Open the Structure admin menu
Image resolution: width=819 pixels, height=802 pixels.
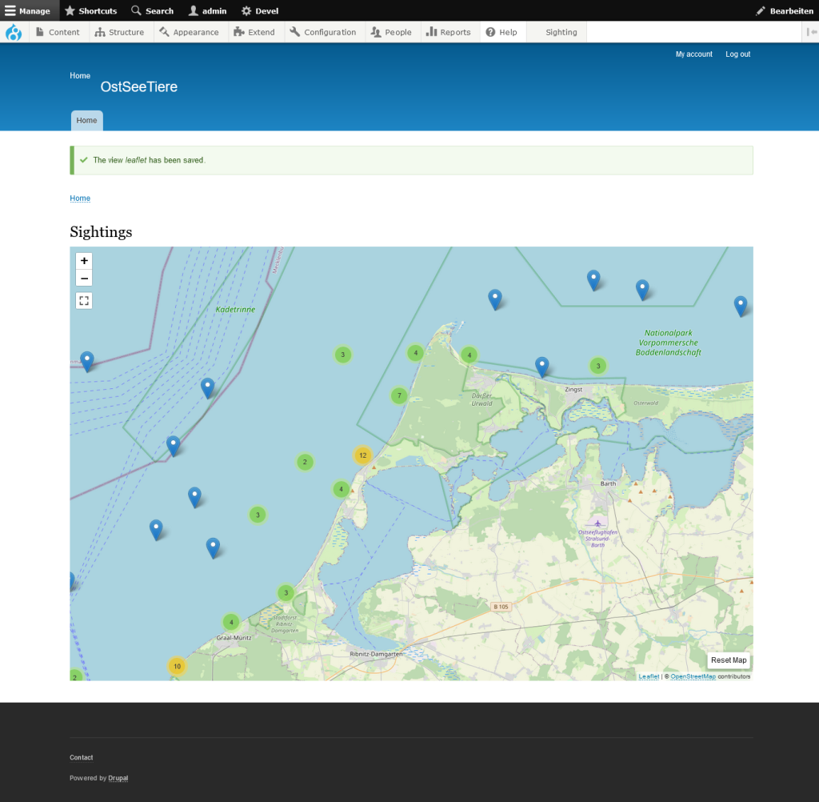click(120, 32)
